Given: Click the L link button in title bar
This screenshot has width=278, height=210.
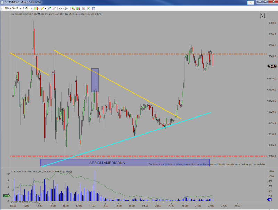Looking at the screenshot, I should coord(251,2).
